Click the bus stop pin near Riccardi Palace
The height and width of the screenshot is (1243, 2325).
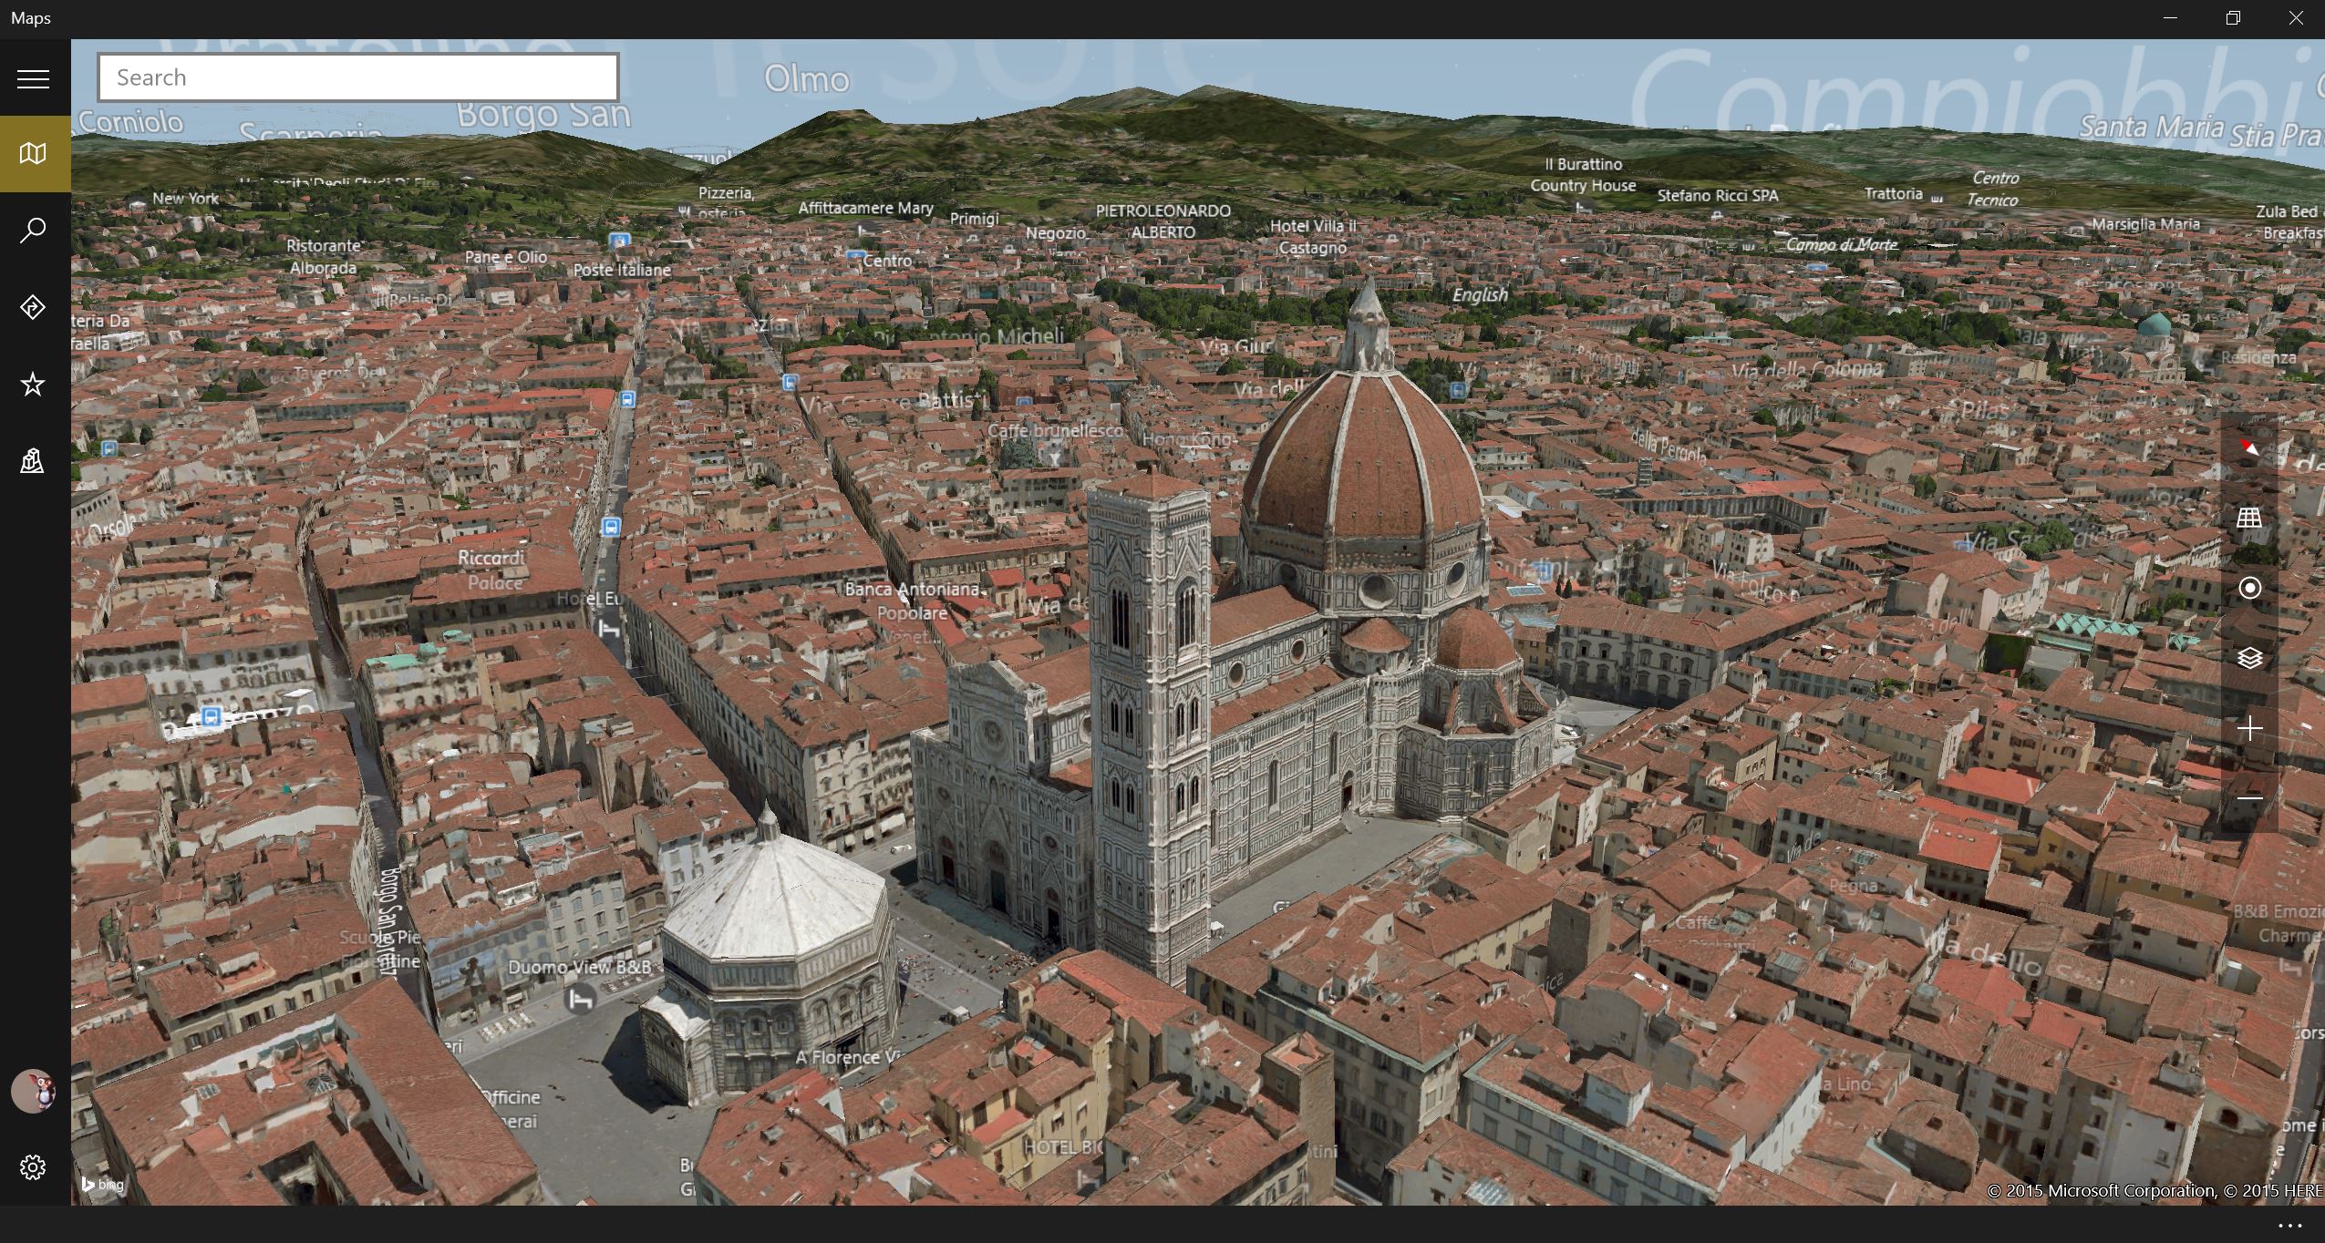click(x=611, y=527)
